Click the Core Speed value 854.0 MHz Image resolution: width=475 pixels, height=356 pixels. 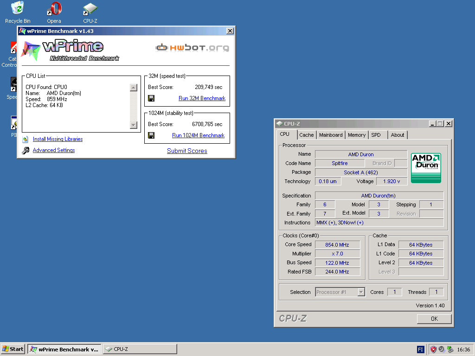point(338,245)
